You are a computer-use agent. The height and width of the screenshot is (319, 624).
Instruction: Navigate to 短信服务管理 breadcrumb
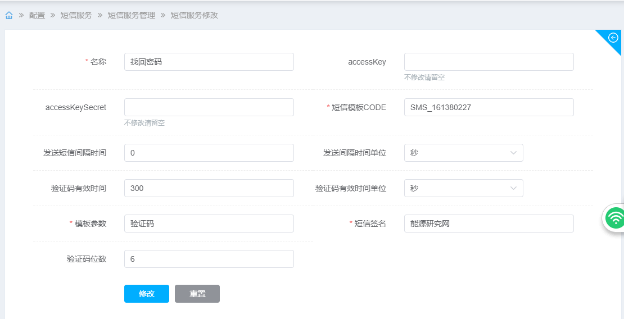pyautogui.click(x=131, y=16)
